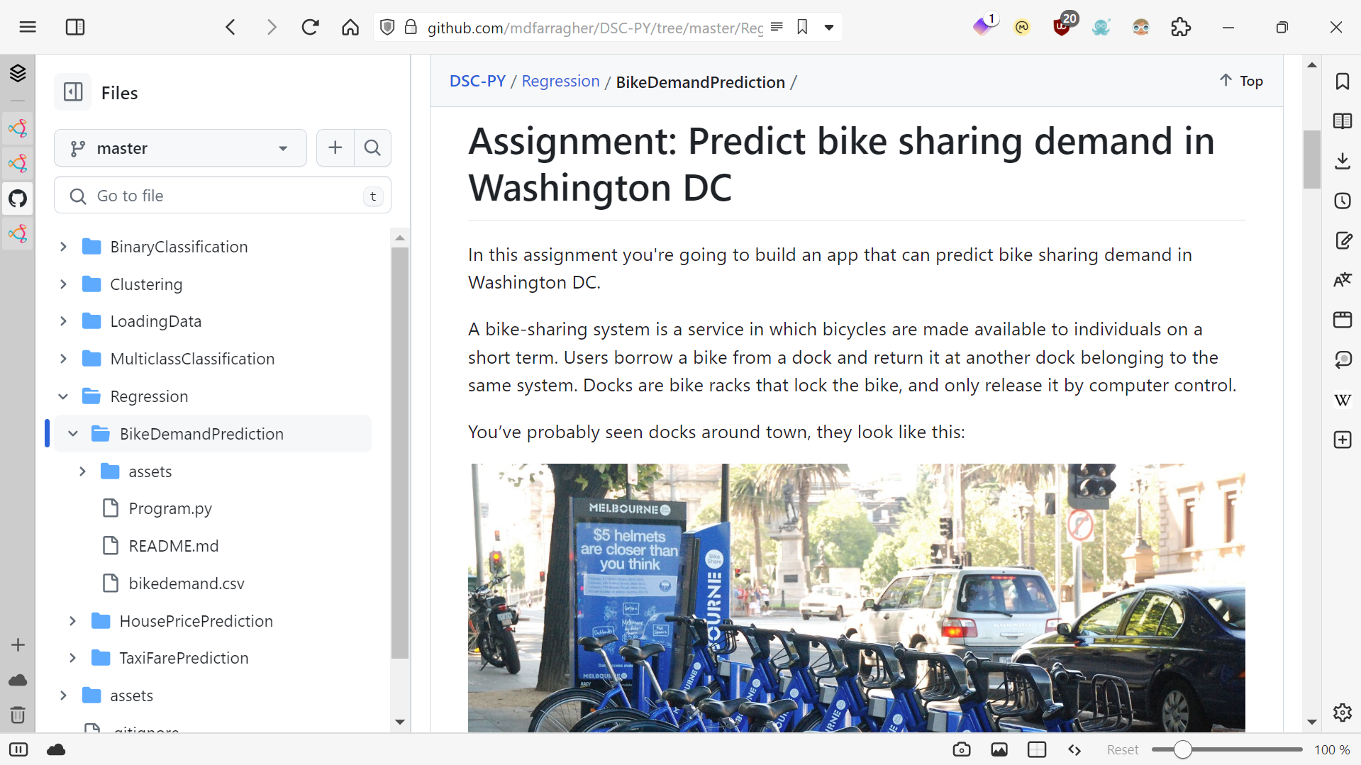Toggle reader view in the address bar
This screenshot has height=765, width=1361.
[x=777, y=27]
